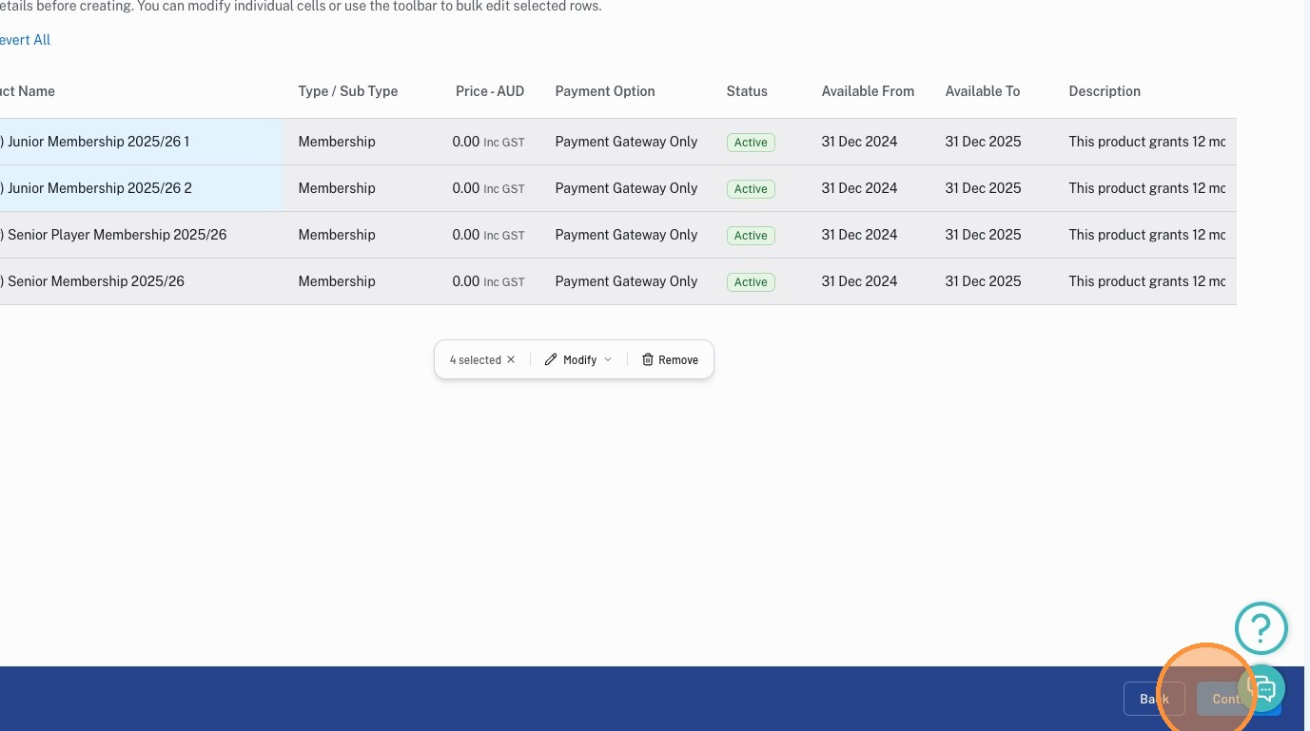
Task: Click Membership type for Senior Membership 2025/26
Action: pyautogui.click(x=337, y=281)
